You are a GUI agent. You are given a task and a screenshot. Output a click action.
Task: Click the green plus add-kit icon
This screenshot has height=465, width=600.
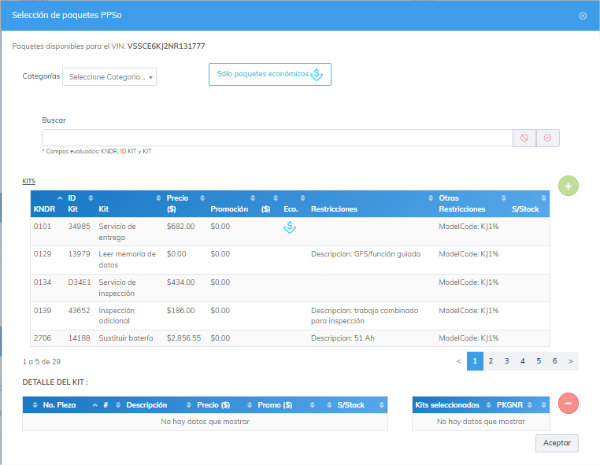tap(568, 186)
